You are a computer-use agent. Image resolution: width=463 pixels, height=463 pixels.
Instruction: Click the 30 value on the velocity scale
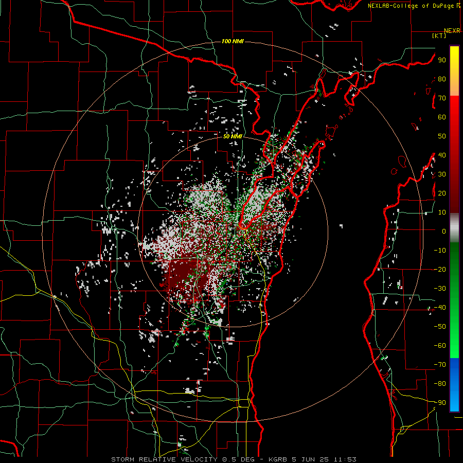pyautogui.click(x=442, y=174)
